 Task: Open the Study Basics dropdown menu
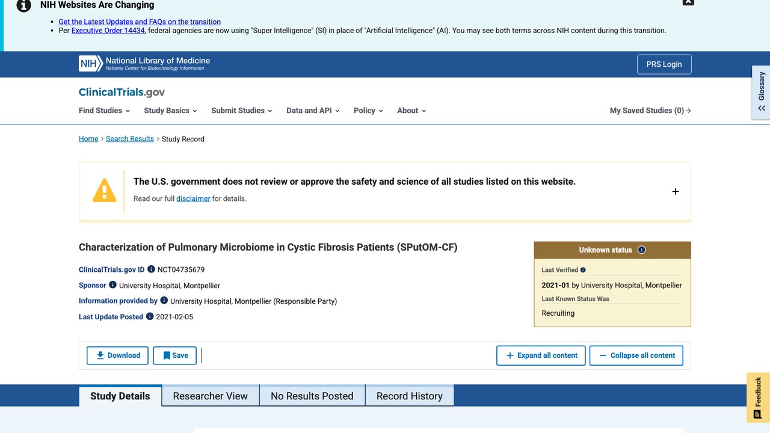point(171,111)
